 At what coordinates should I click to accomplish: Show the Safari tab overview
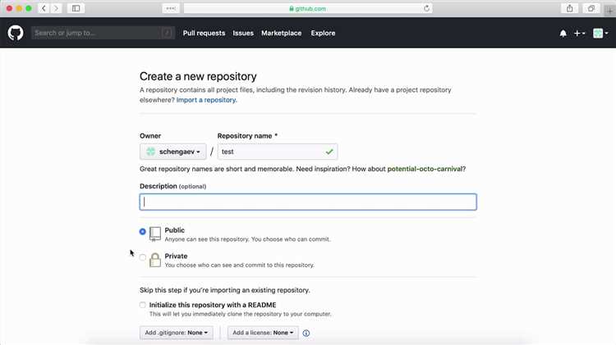pos(591,8)
